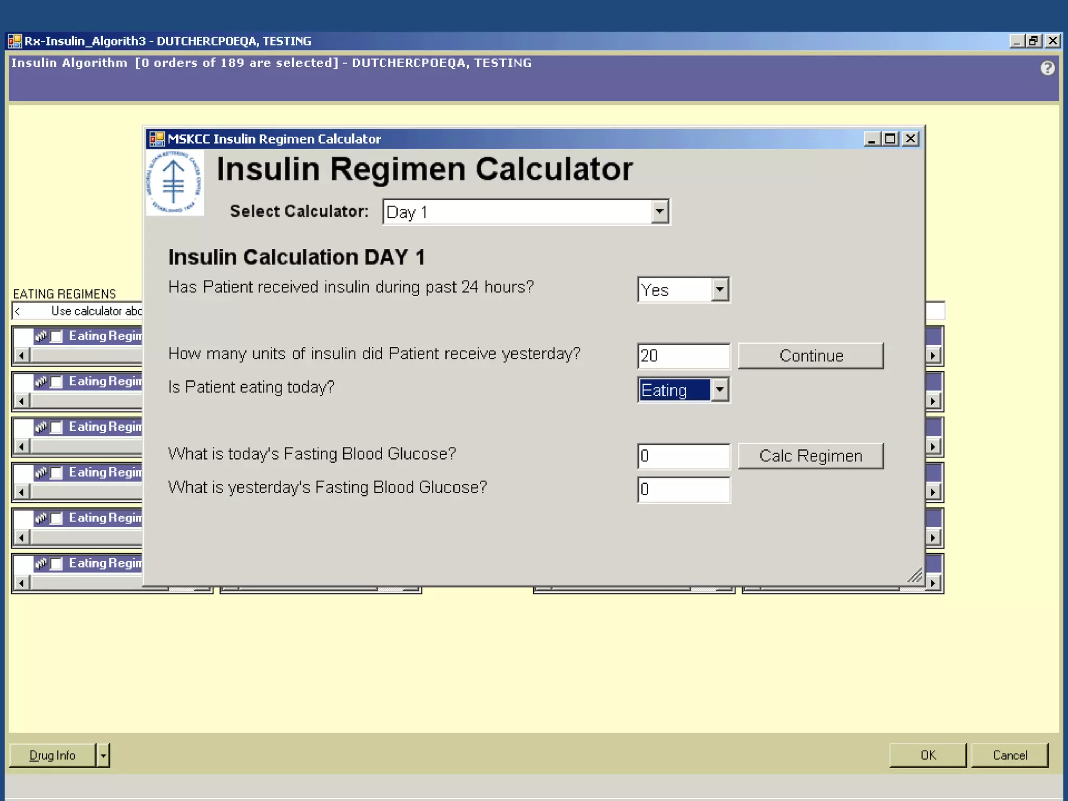
Task: Minimize the Insulin Regimen Calculator window
Action: (x=872, y=139)
